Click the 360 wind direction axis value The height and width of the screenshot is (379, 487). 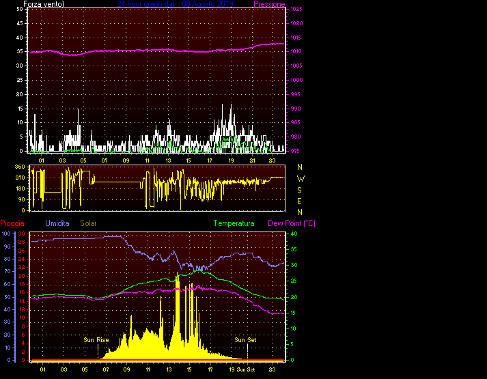20,167
